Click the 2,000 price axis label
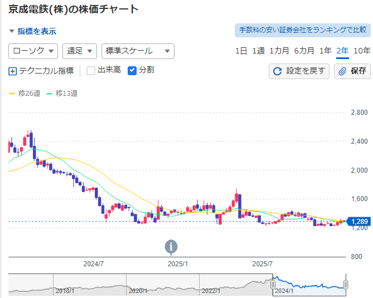Image resolution: width=373 pixels, height=298 pixels. point(359,170)
